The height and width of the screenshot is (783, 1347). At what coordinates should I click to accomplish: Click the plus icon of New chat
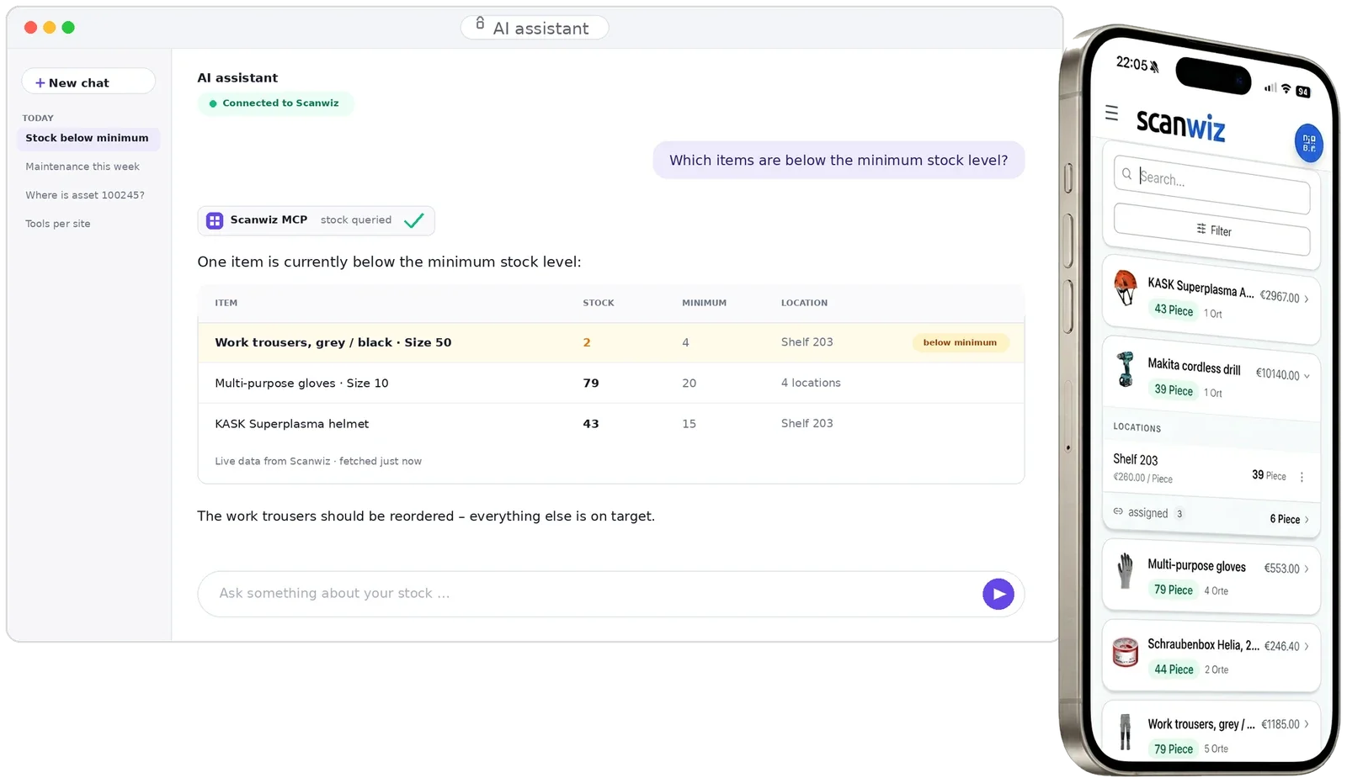40,82
